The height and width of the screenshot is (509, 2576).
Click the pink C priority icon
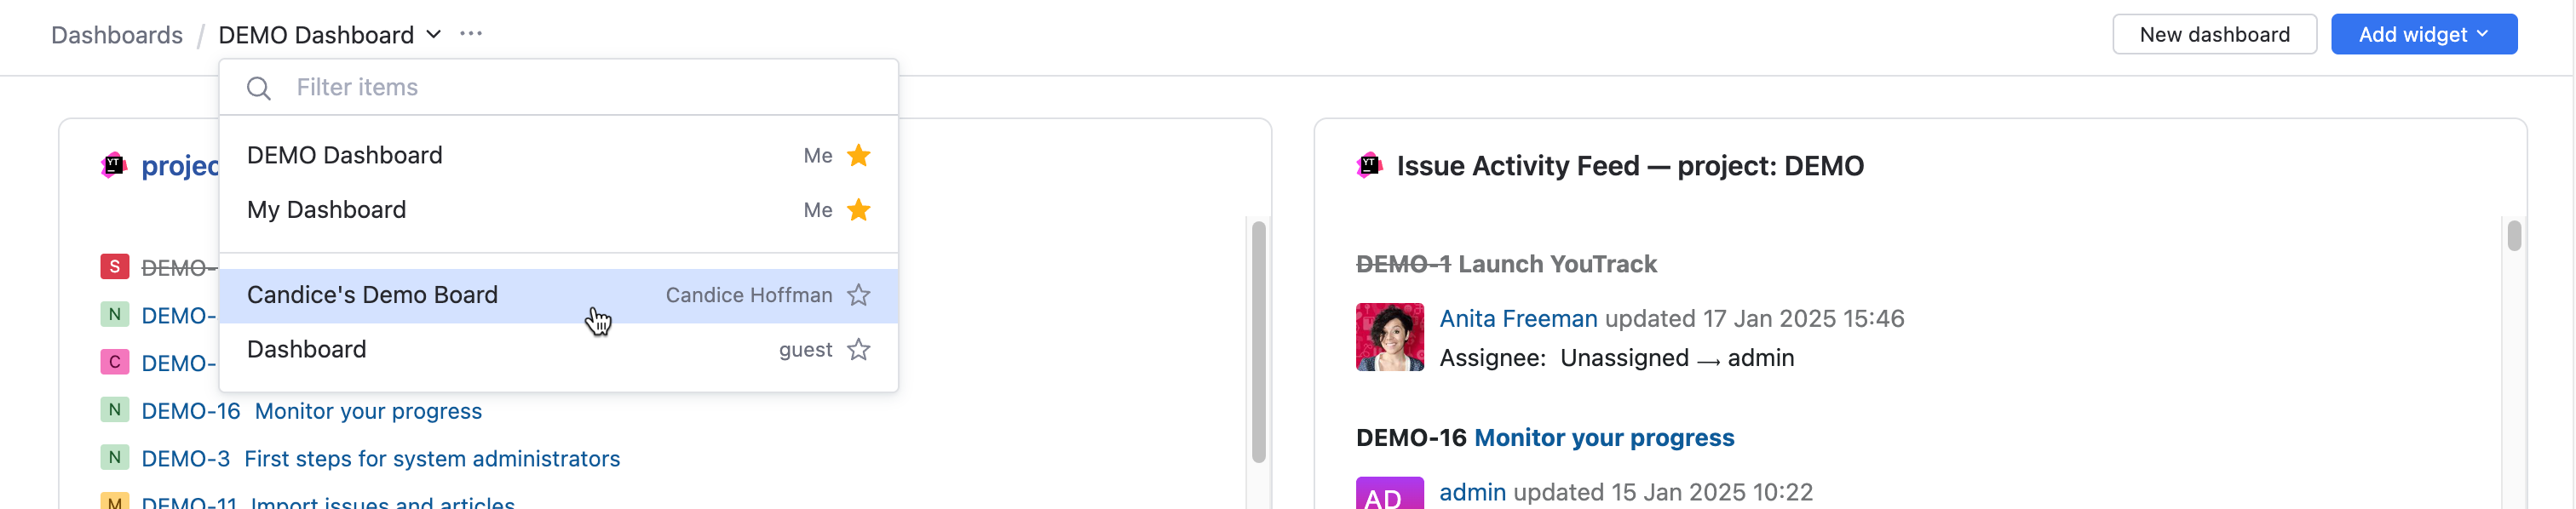(114, 362)
